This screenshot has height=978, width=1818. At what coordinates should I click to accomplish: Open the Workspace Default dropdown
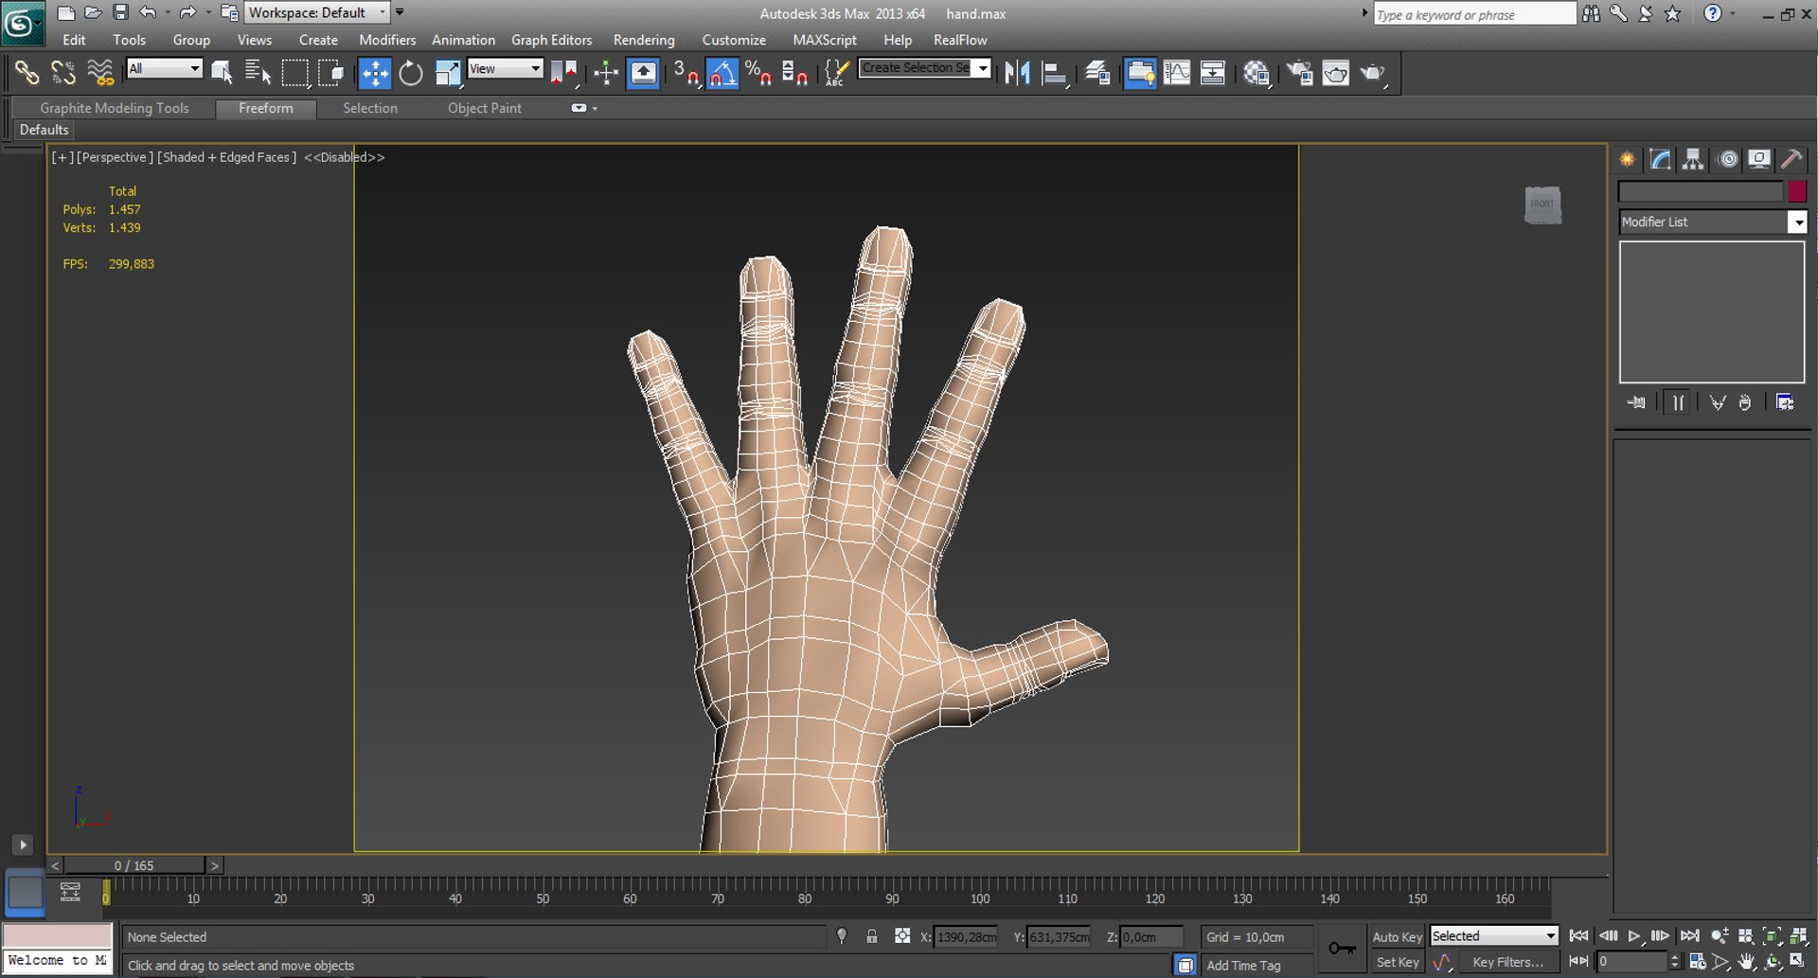tap(318, 12)
